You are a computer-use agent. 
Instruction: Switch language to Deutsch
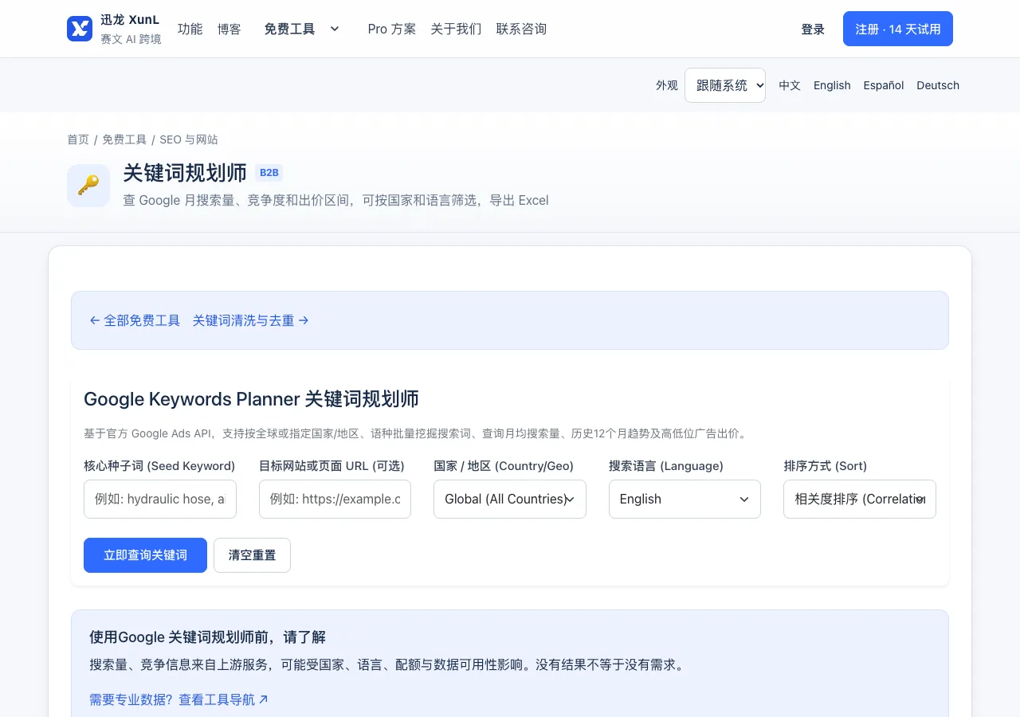pos(938,85)
